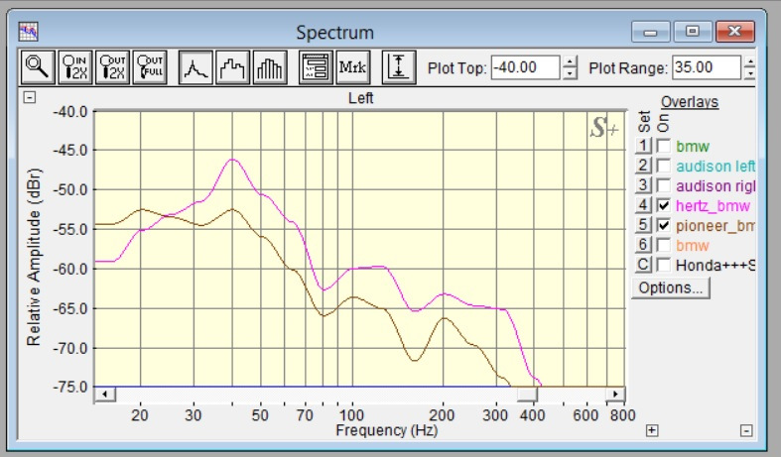781x457 pixels.
Task: Click the auto-scale vertical range icon
Action: [x=399, y=67]
